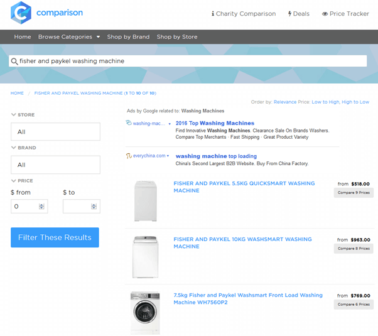378x336 pixels.
Task: Open 2016 Top Washing Machines ad
Action: coord(215,123)
